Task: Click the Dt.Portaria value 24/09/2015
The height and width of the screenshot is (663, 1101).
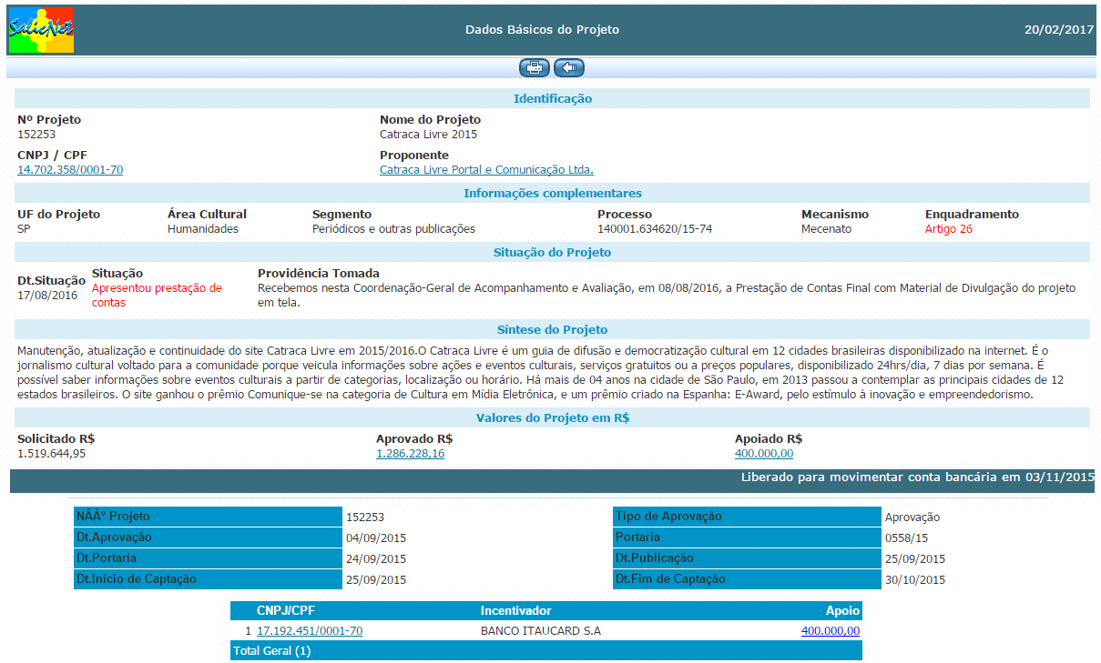Action: [x=376, y=558]
